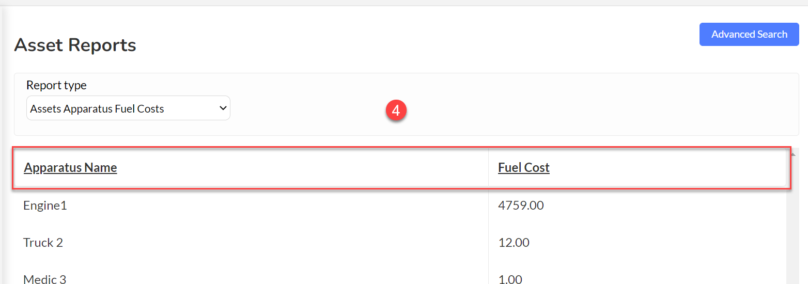Open the Assets Apparatus Fuel Costs dropdown
The width and height of the screenshot is (808, 284).
pos(128,108)
